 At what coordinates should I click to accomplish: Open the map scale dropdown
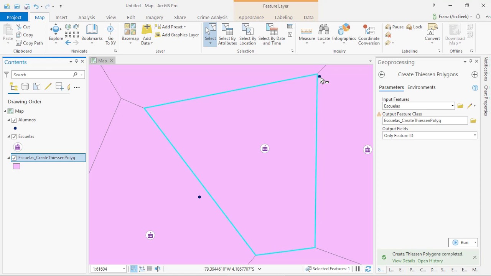pyautogui.click(x=124, y=269)
